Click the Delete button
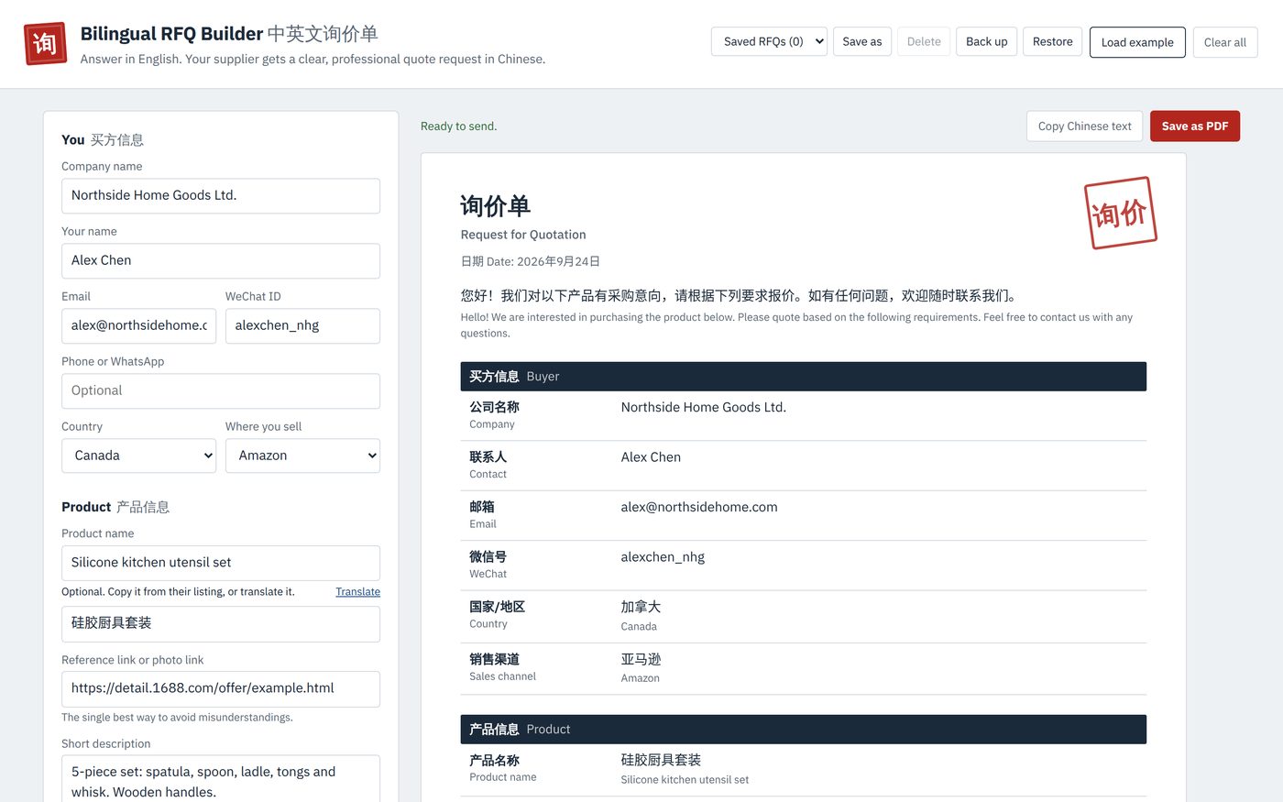The image size is (1283, 802). (x=924, y=41)
